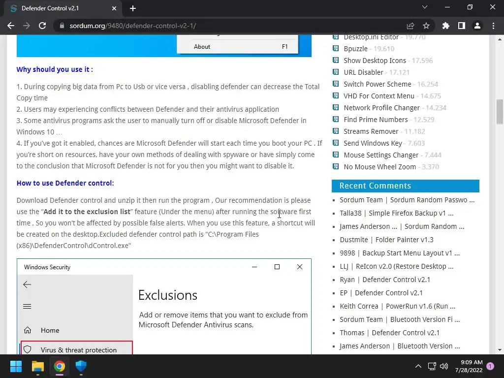The image size is (504, 378).
Task: Click the icon beside Mouse Settings Changer
Action: (x=336, y=155)
